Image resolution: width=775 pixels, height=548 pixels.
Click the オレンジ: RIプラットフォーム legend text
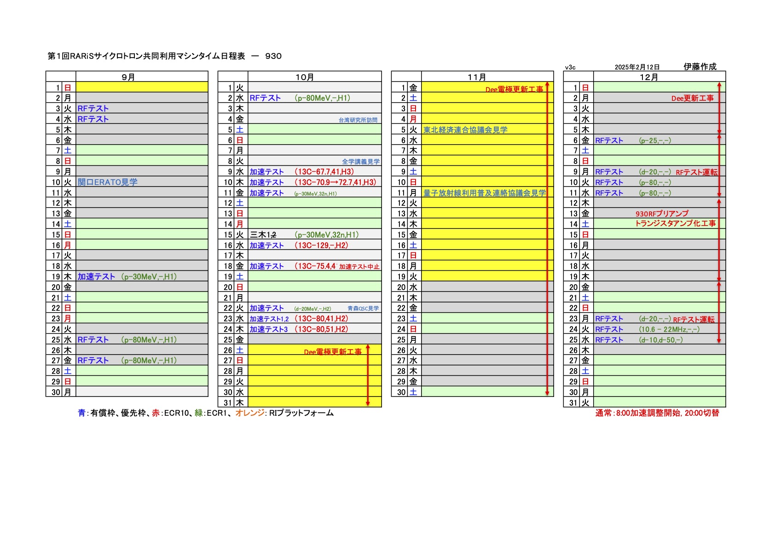pyautogui.click(x=284, y=413)
